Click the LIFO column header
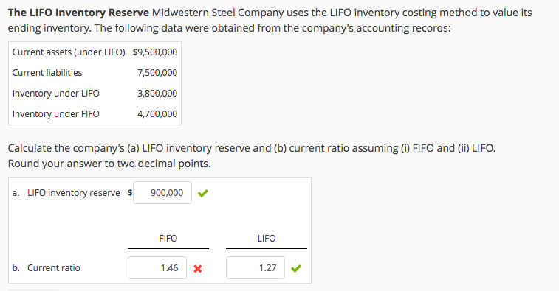Image resolution: width=559 pixels, height=291 pixels. coord(267,239)
